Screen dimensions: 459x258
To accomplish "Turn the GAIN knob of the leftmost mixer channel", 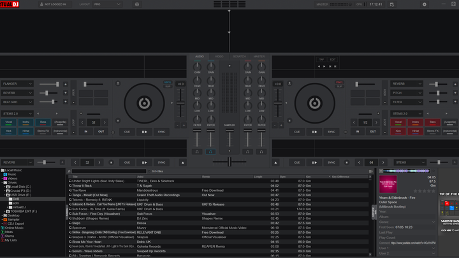I will click(x=197, y=67).
